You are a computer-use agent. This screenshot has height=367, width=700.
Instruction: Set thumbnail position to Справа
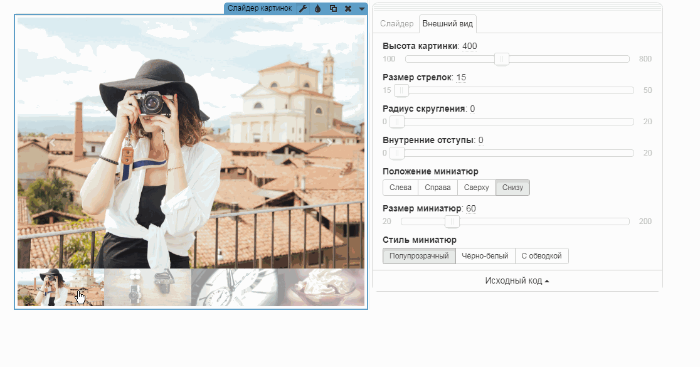[437, 188]
